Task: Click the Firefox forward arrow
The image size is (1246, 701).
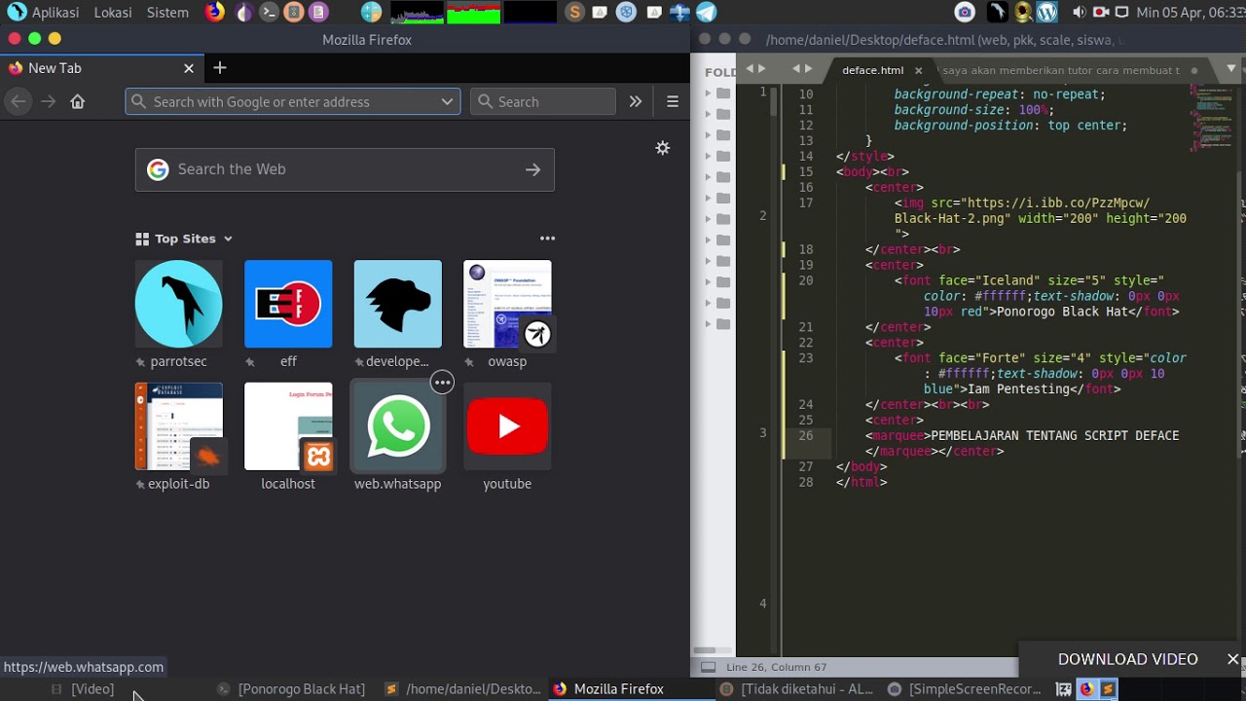Action: (x=48, y=101)
